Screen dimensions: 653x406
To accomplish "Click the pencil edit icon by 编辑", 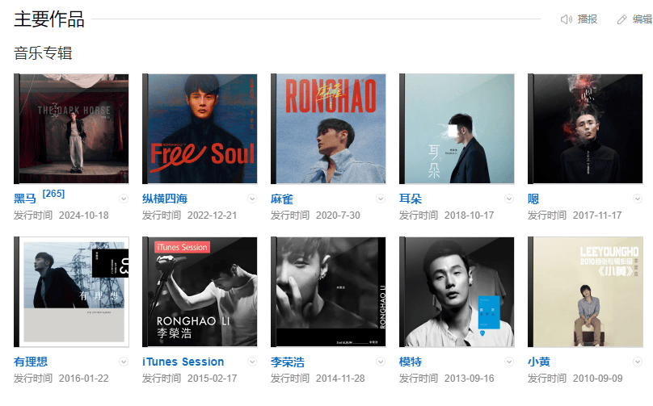I will pyautogui.click(x=621, y=19).
